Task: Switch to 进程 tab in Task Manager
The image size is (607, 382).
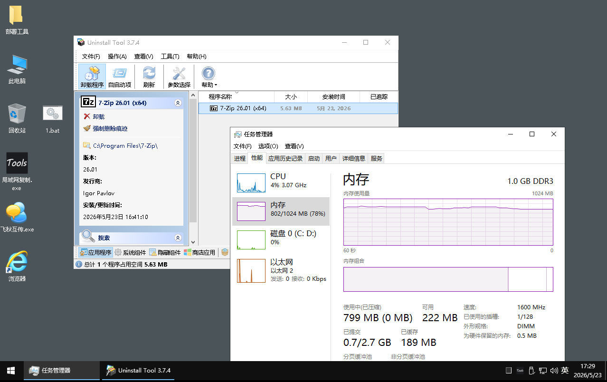Action: point(240,158)
